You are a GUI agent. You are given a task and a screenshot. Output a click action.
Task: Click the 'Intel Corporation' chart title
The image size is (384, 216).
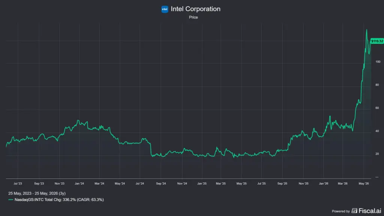coord(195,9)
